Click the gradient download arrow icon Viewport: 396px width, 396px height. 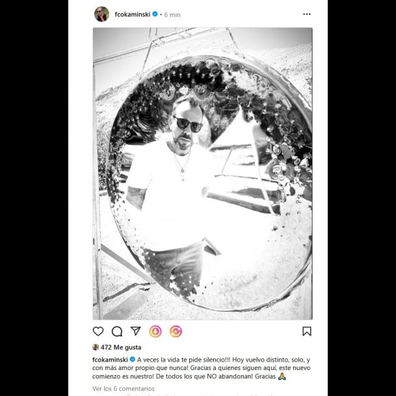[x=155, y=331]
